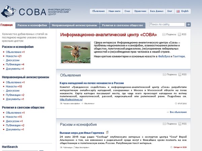Focus the Поиск по сайту search field
Screen dimensions: 202x151
[167, 24]
